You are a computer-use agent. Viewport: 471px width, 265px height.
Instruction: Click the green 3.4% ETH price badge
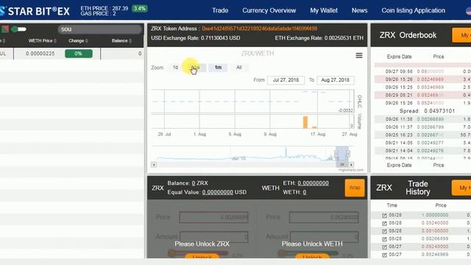pyautogui.click(x=140, y=8)
